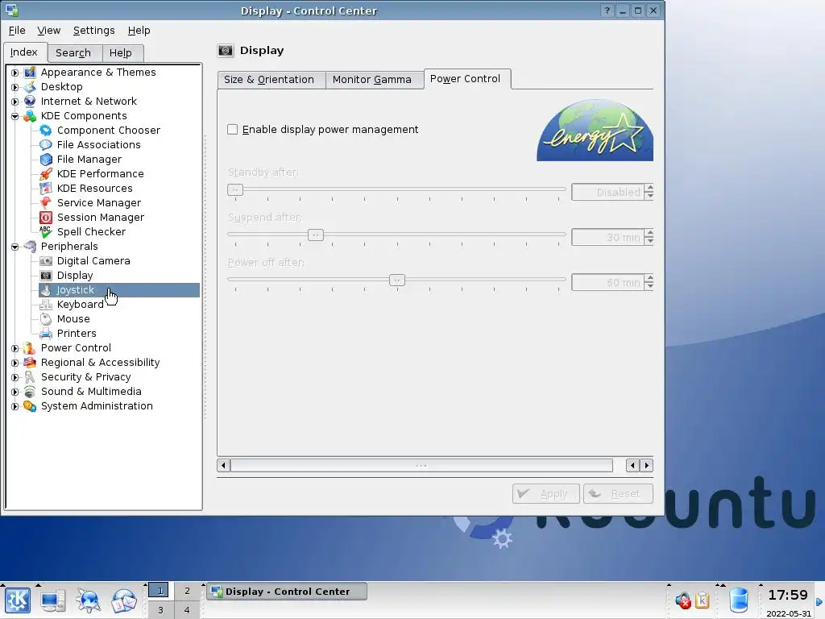825x619 pixels.
Task: Click the KDE Performance rocket icon
Action: click(x=46, y=174)
